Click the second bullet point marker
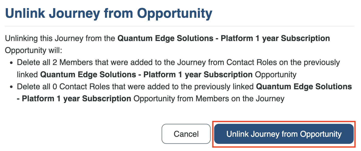 (11, 87)
